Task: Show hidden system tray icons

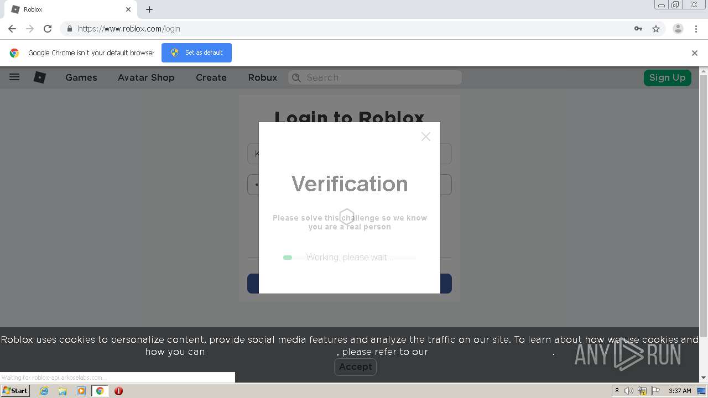Action: pyautogui.click(x=617, y=391)
